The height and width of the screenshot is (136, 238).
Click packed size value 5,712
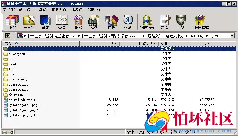tap(152, 100)
